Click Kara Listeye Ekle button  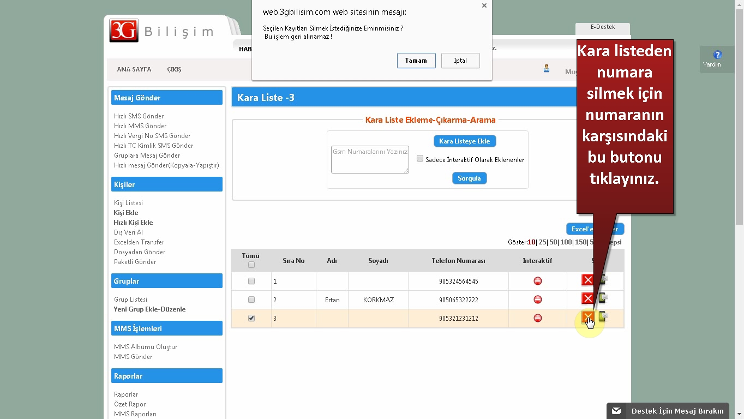click(464, 141)
